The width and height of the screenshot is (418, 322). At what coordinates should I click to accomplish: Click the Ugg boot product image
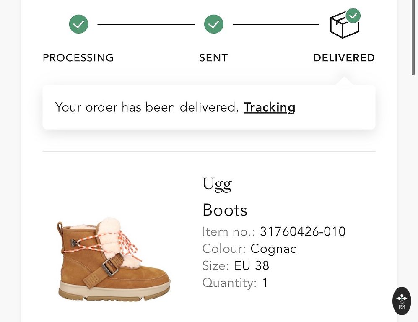click(114, 259)
